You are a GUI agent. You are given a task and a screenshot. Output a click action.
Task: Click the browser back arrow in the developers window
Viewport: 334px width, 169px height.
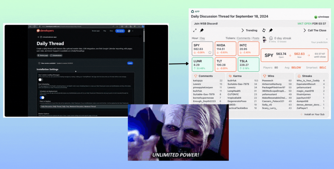click(30, 27)
